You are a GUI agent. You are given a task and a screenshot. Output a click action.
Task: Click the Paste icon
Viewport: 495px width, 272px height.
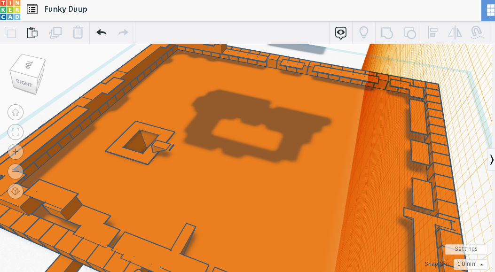pyautogui.click(x=32, y=33)
